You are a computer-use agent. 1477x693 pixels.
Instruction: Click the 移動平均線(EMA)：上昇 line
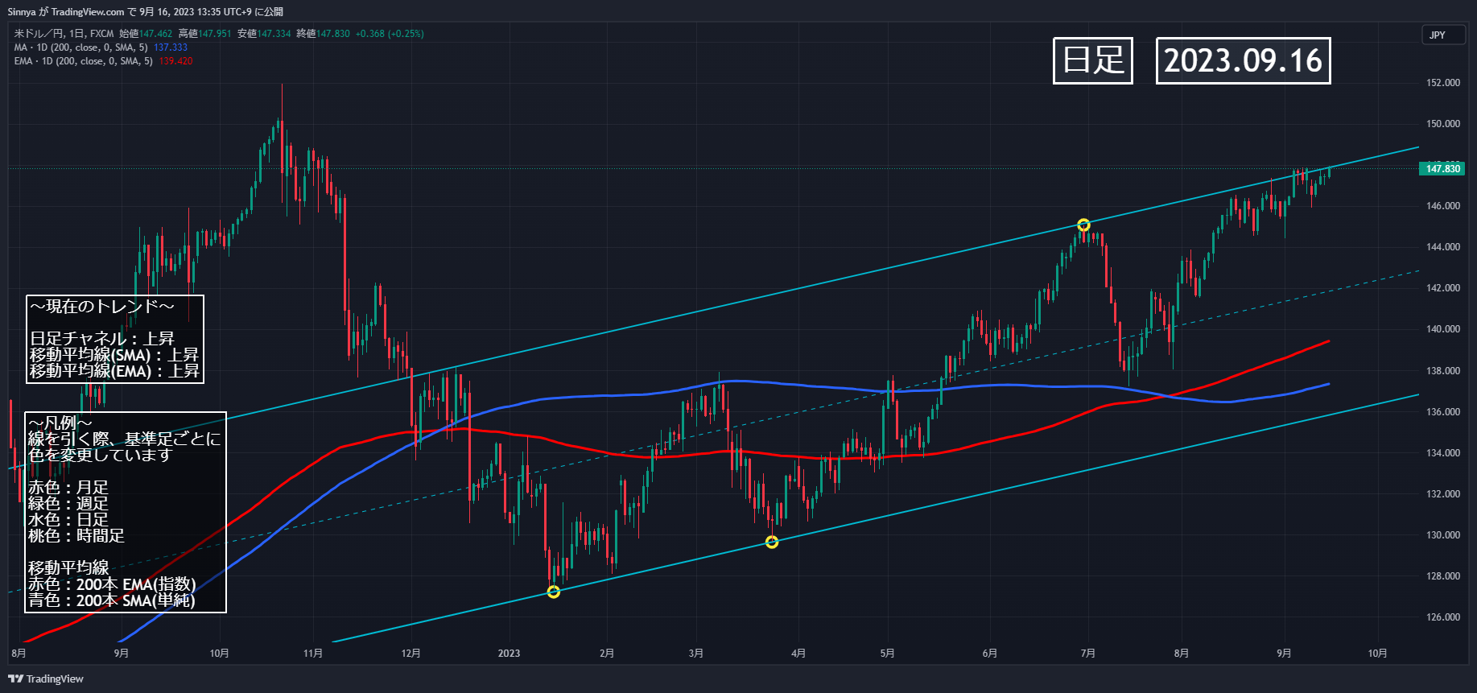tap(114, 371)
